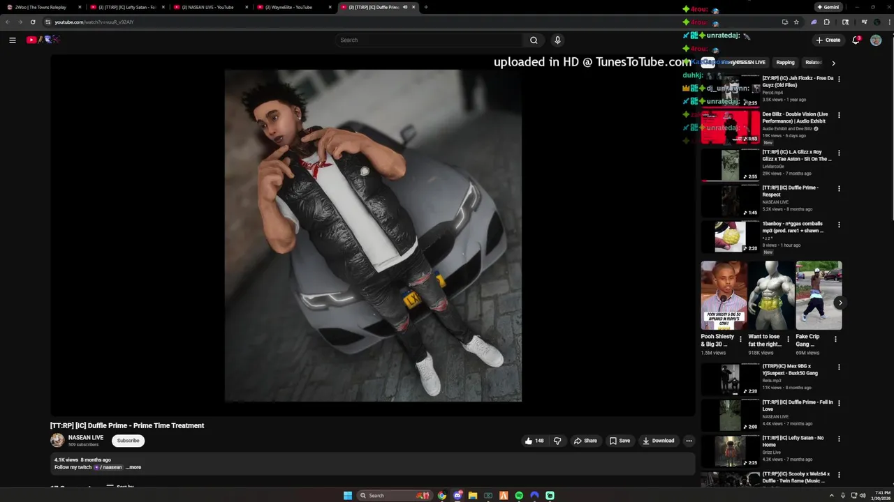
Task: Switch to the Lefty Satan browser tab
Action: click(126, 7)
